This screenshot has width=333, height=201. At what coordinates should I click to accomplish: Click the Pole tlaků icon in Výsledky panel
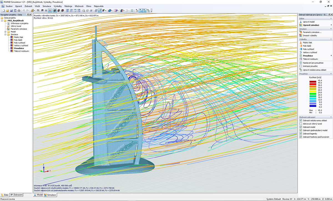click(x=301, y=46)
